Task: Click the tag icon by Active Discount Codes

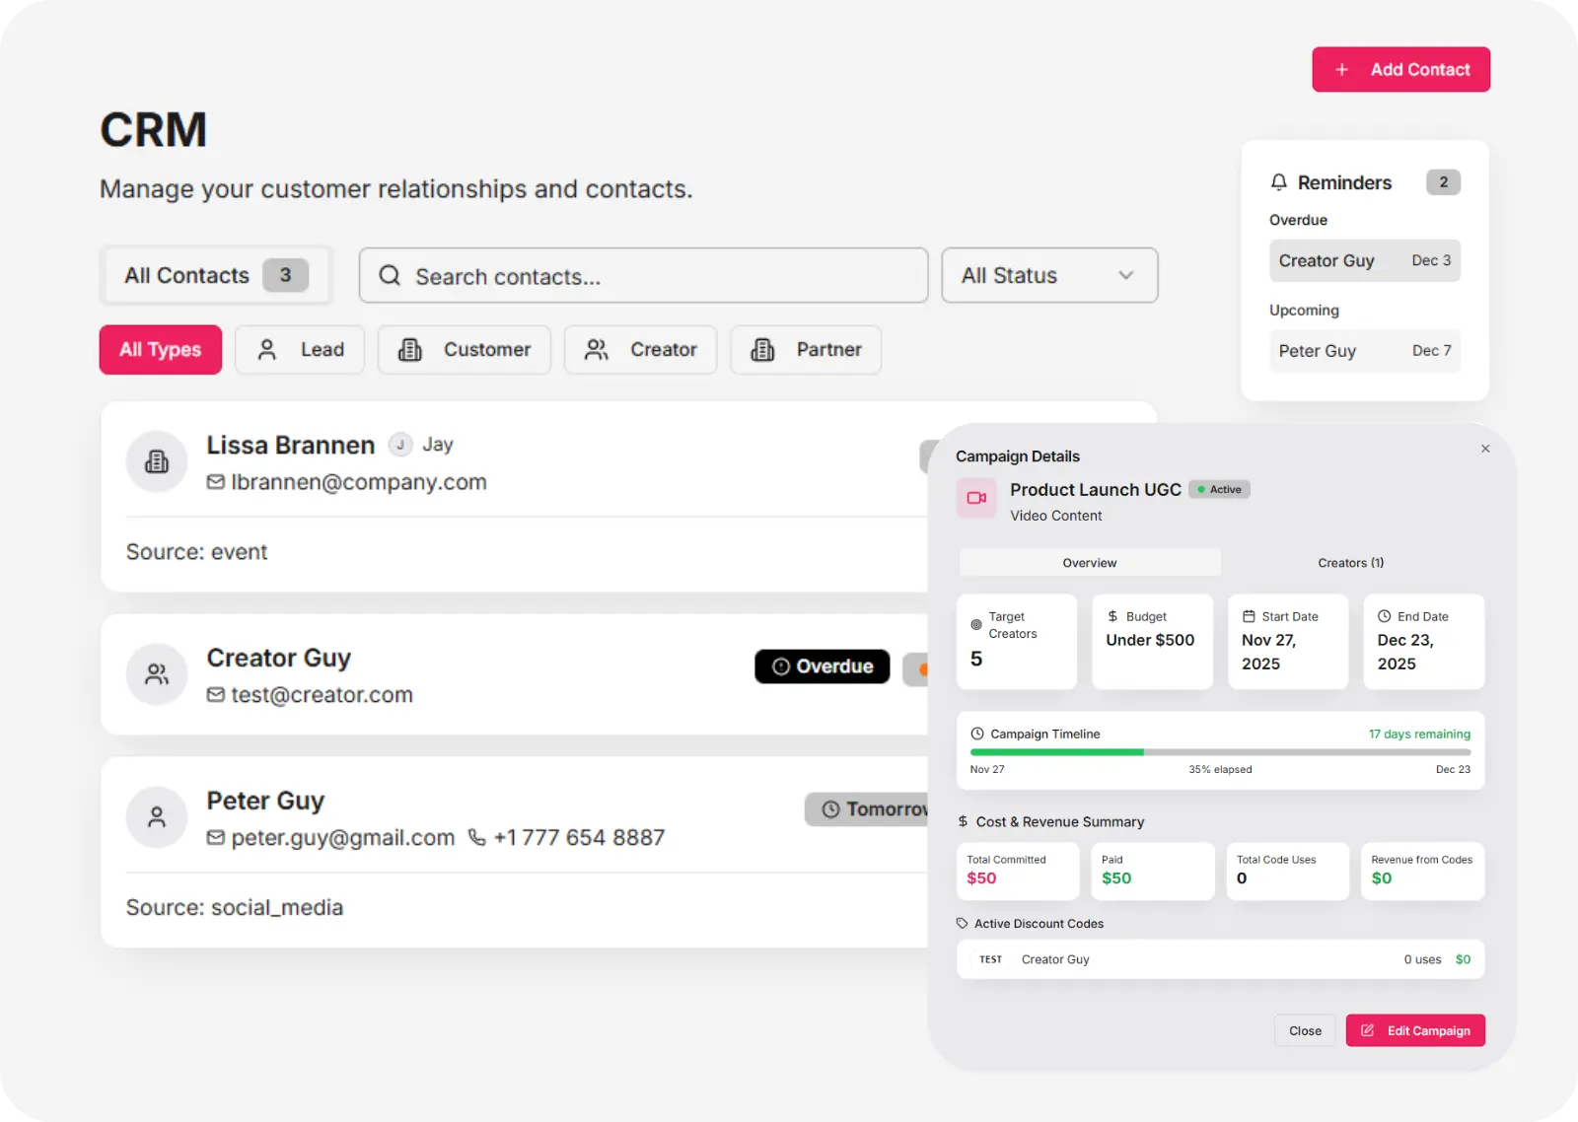Action: click(963, 924)
